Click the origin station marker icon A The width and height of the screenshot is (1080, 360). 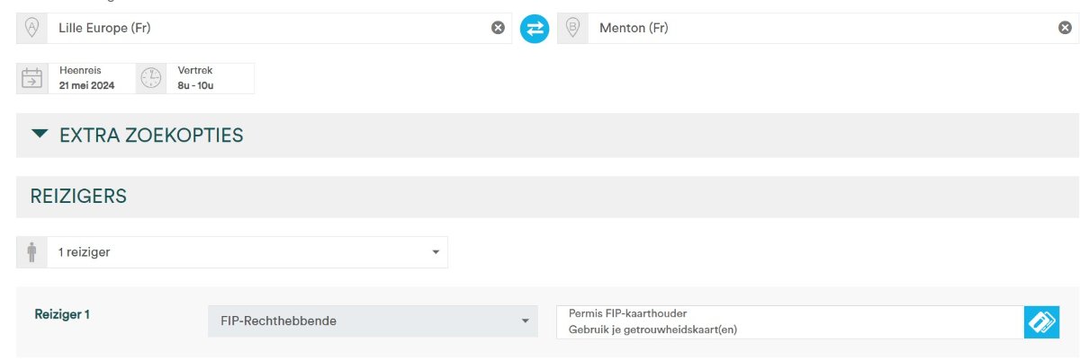coord(32,29)
